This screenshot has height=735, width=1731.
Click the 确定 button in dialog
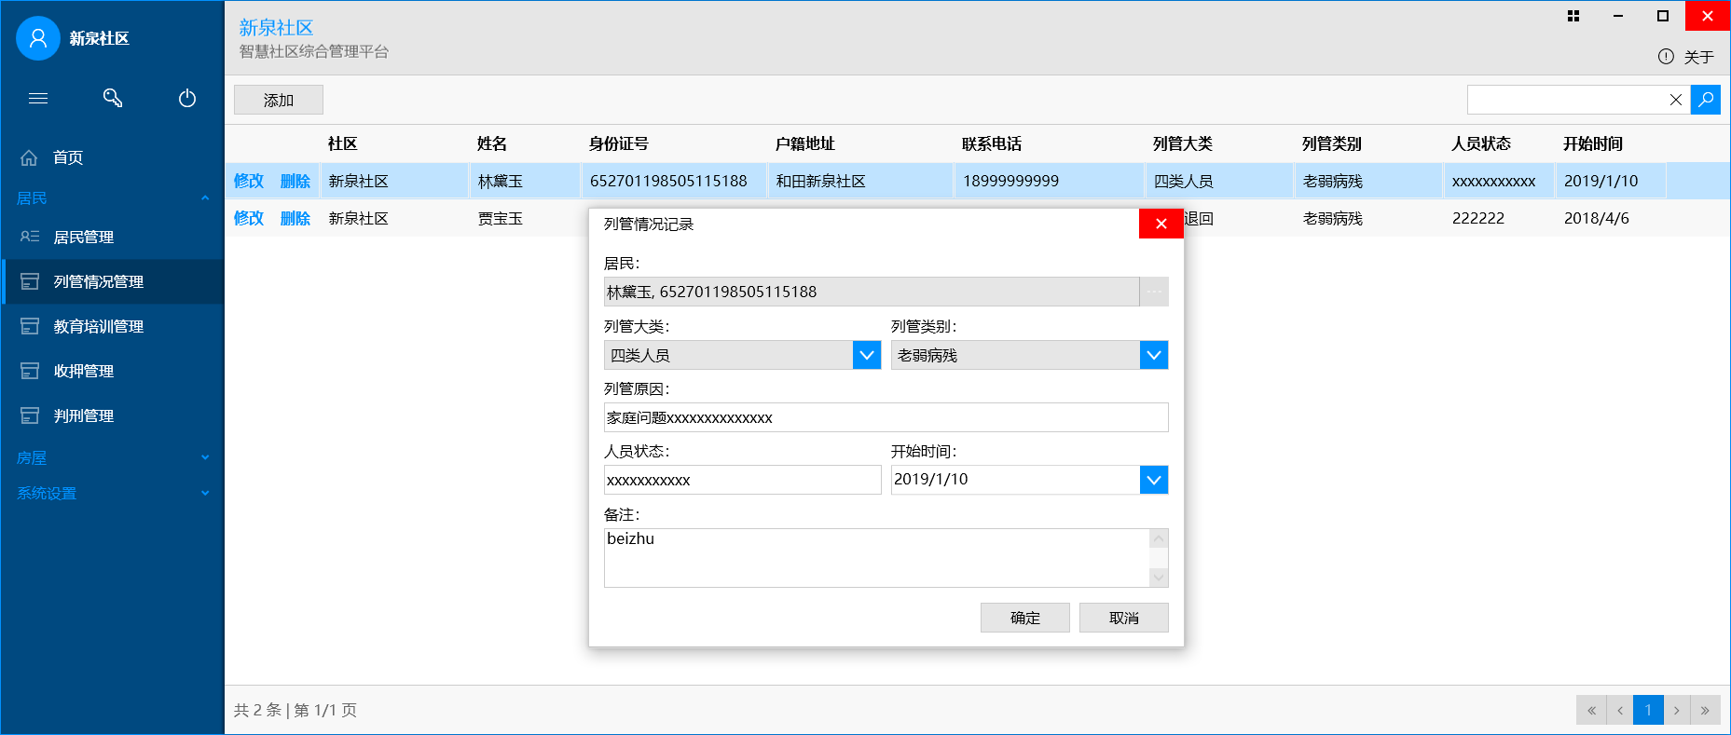click(1024, 618)
